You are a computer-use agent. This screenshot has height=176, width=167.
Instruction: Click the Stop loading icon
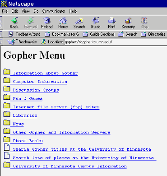tap(144, 20)
